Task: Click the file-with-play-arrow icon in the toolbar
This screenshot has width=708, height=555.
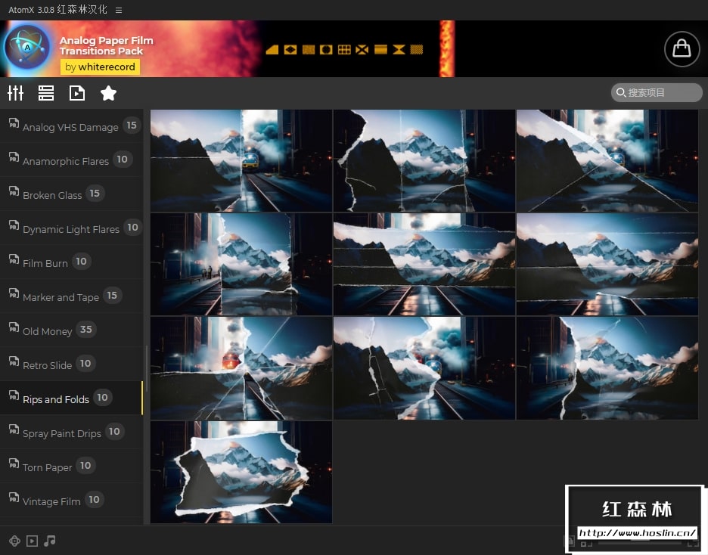Action: pyautogui.click(x=76, y=93)
